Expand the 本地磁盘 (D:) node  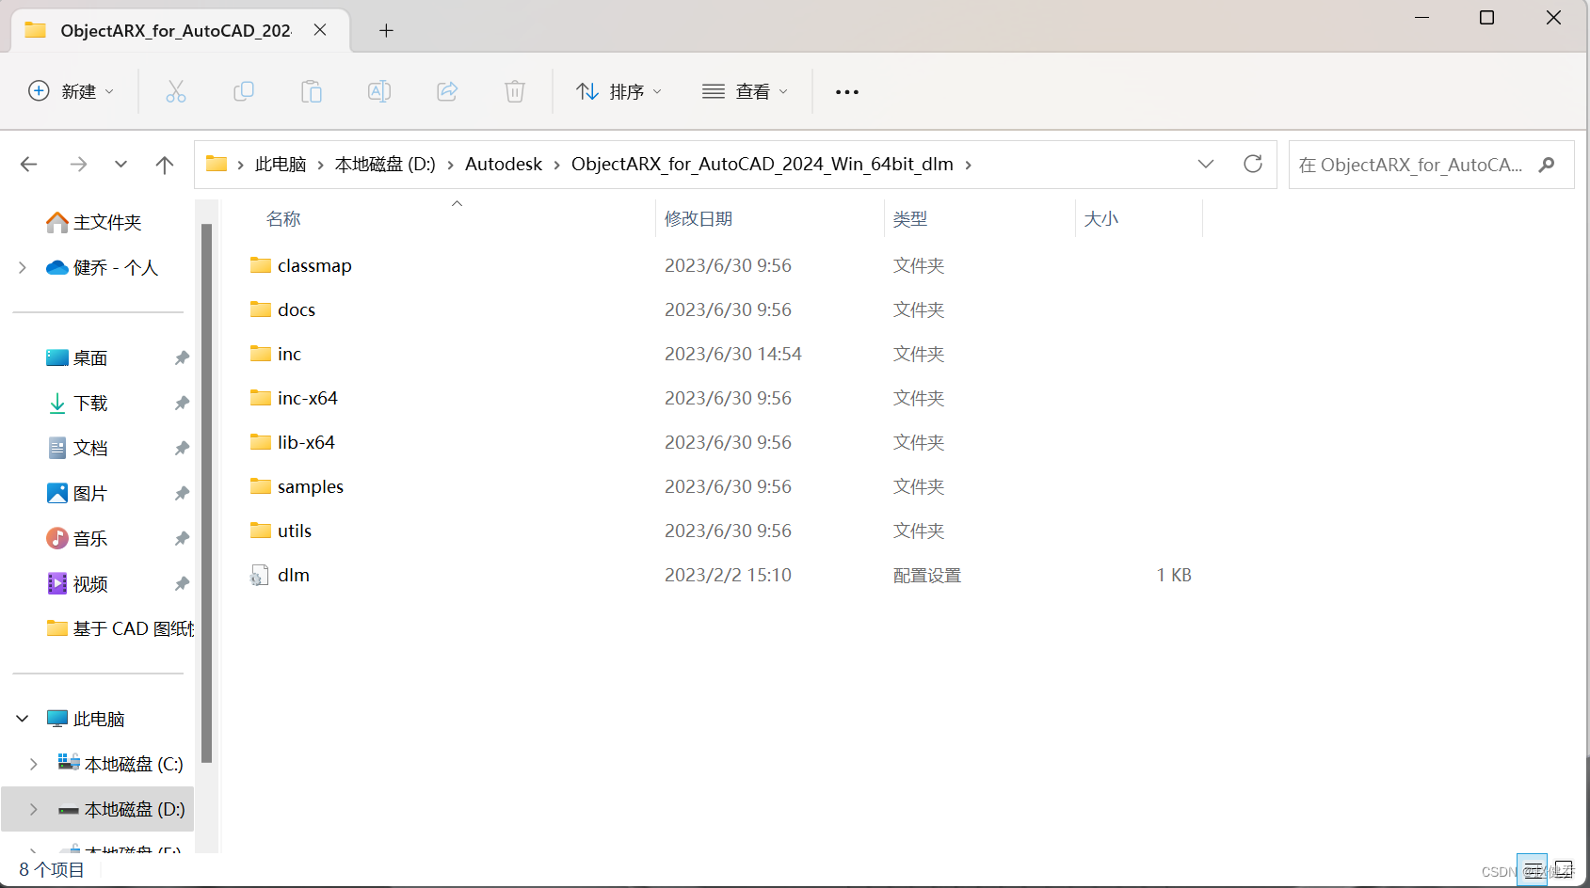(x=34, y=809)
